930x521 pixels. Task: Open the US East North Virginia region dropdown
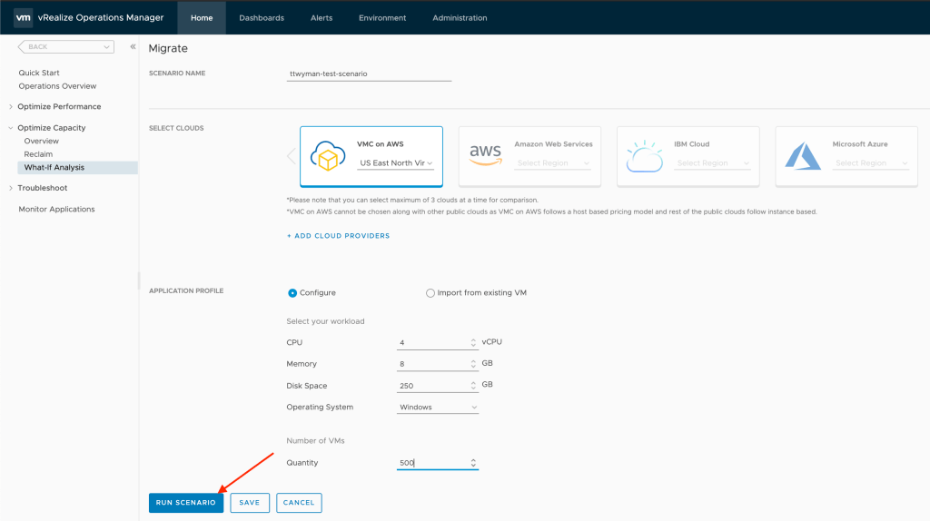pos(396,163)
